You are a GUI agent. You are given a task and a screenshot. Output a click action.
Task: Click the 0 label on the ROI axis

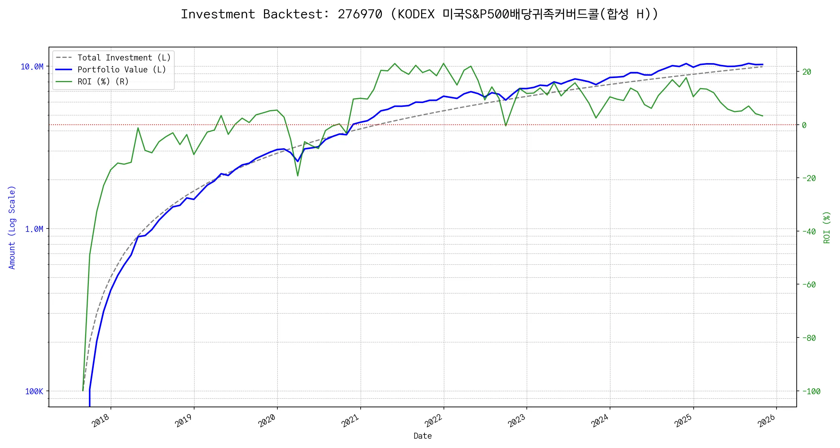[804, 125]
